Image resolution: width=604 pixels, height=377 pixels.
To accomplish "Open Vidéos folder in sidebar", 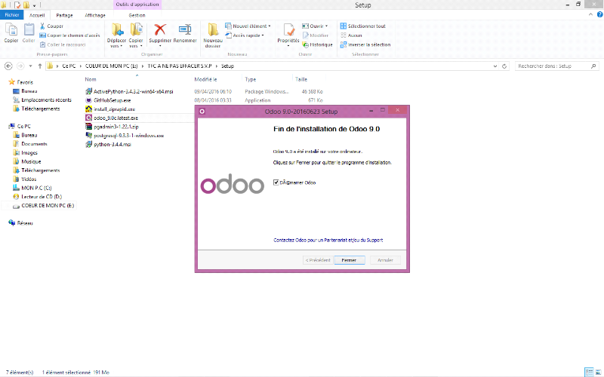I will pos(29,179).
